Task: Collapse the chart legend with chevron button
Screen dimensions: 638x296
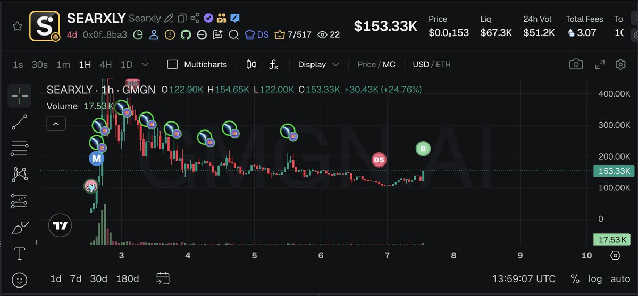Action: (56, 125)
